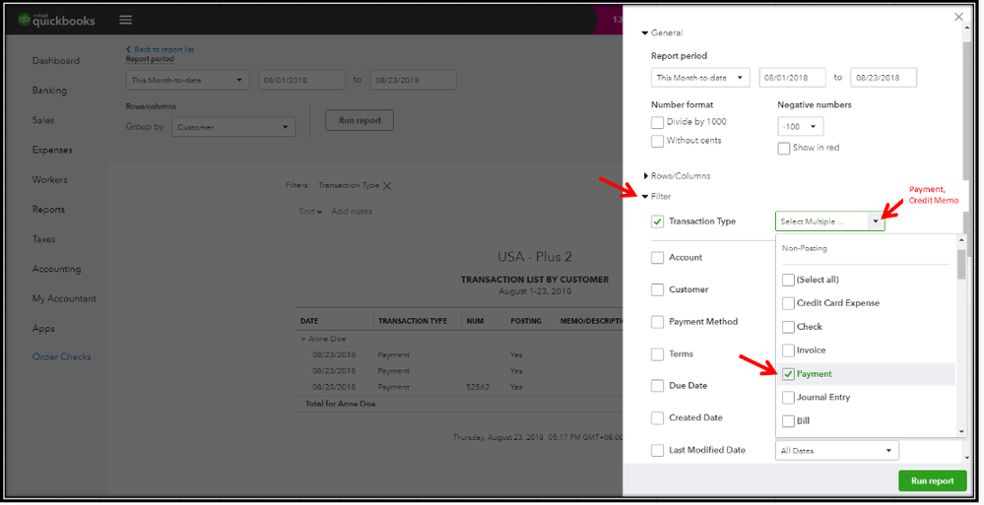Open the Last Modified Date All Dates dropdown
The image size is (984, 505).
click(836, 451)
